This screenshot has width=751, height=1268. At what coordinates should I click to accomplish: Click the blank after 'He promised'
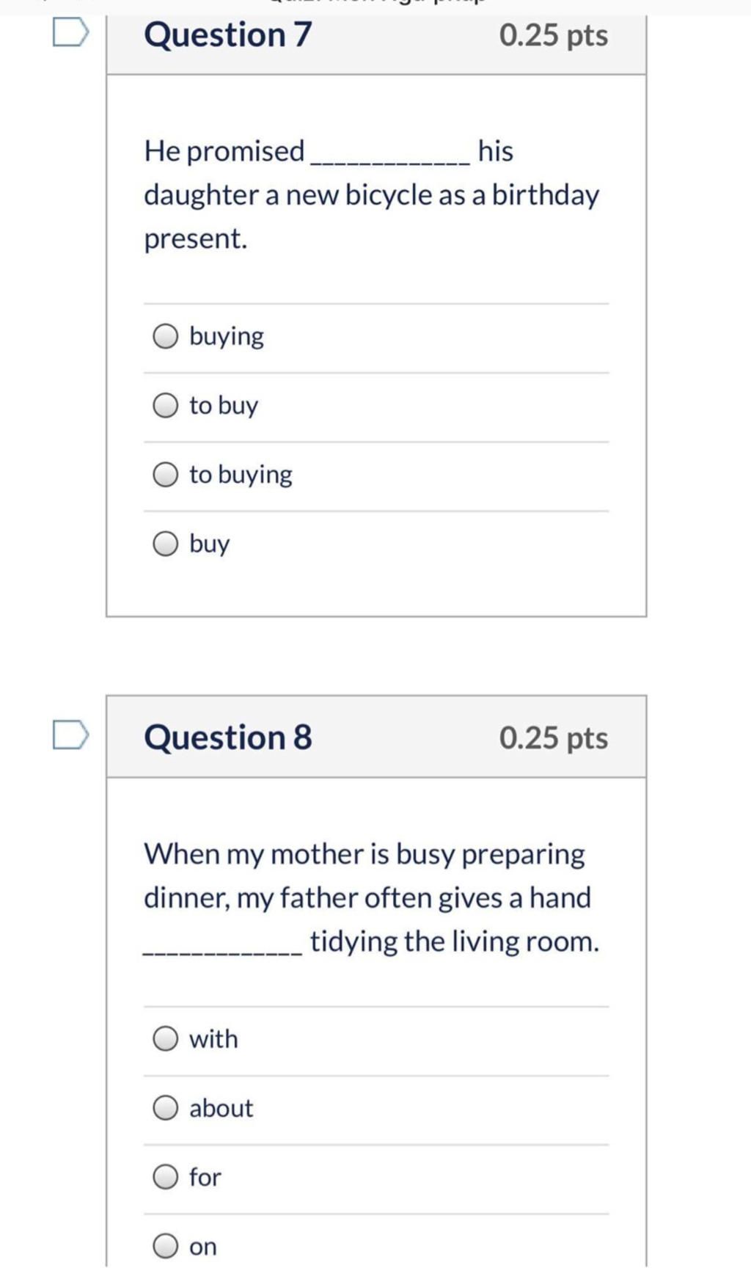pos(391,156)
